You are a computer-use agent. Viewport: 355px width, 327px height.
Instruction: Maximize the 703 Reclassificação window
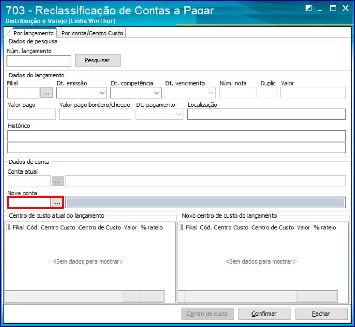[333, 8]
